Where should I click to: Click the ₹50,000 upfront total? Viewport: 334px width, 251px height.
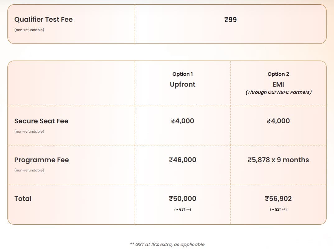click(183, 199)
